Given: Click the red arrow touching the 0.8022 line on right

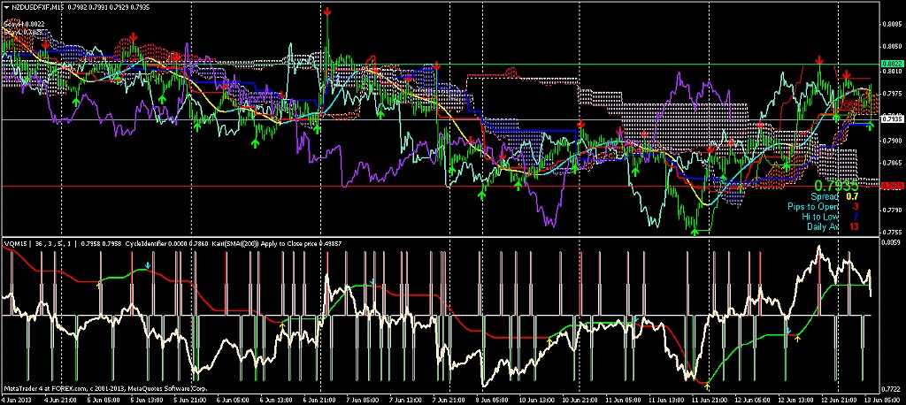Looking at the screenshot, I should click(x=819, y=60).
